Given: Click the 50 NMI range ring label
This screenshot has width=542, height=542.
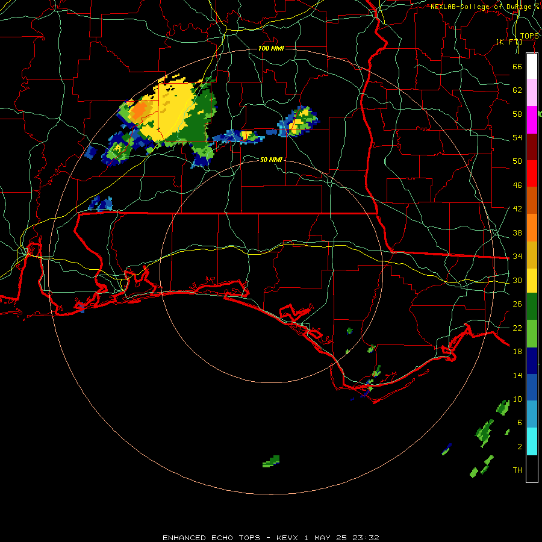Looking at the screenshot, I should [271, 160].
